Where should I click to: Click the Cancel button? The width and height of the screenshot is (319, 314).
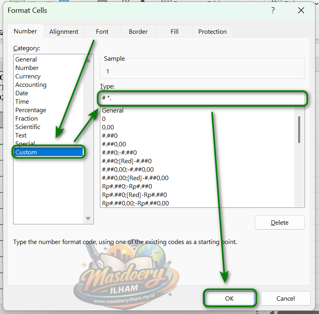(x=285, y=298)
